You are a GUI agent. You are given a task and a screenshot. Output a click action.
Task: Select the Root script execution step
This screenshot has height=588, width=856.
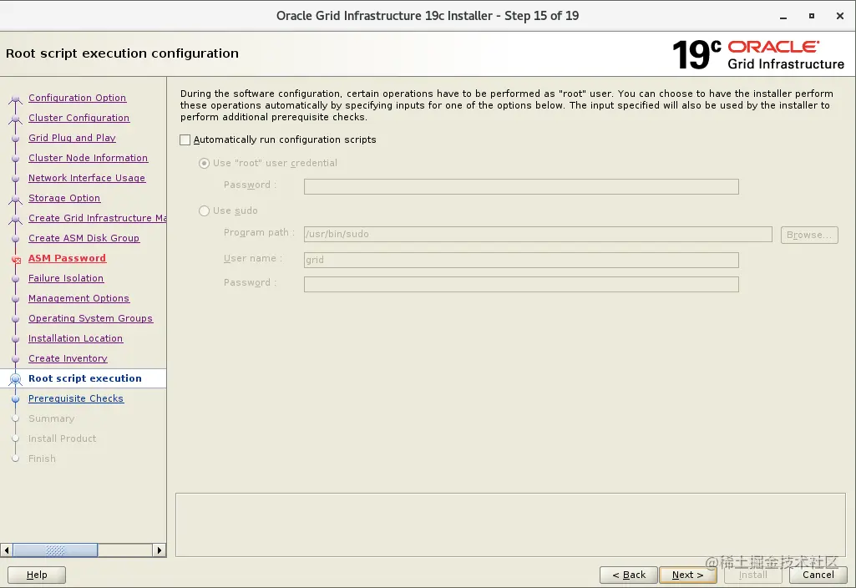tap(84, 378)
